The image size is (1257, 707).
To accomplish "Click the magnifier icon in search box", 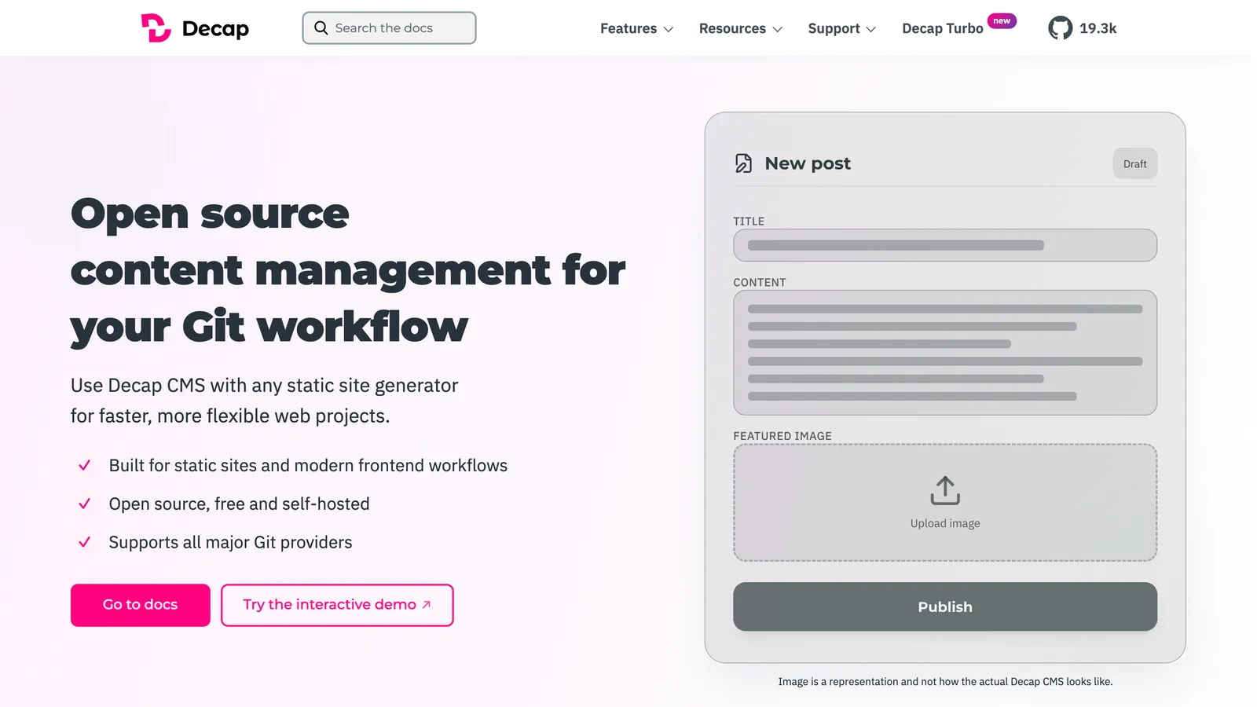I will (x=321, y=28).
